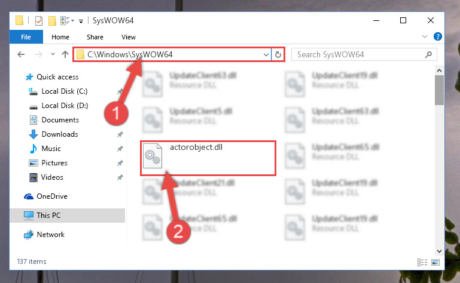Click the Back navigation arrow

pos(21,54)
